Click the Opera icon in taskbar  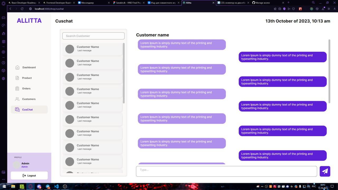point(30,186)
